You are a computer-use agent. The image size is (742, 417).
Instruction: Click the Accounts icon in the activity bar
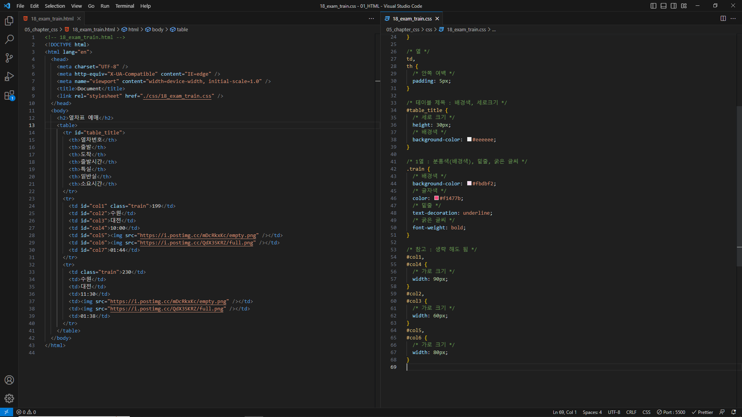[x=9, y=380]
